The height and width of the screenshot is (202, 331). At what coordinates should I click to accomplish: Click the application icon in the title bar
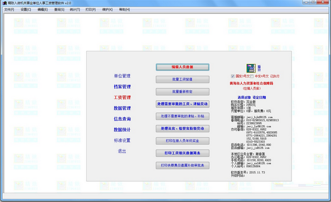[4, 3]
